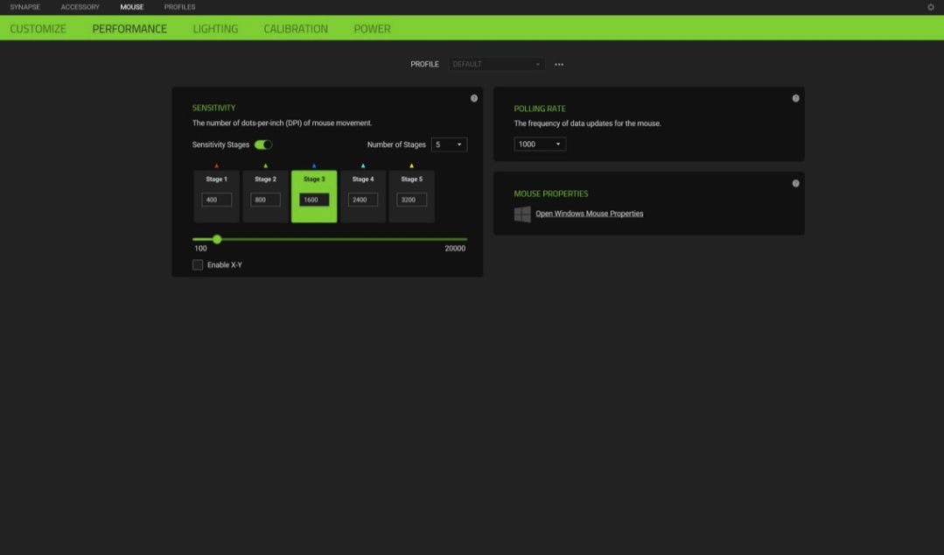This screenshot has width=944, height=555.
Task: Click the slider minimum value 100
Action: [x=200, y=249]
